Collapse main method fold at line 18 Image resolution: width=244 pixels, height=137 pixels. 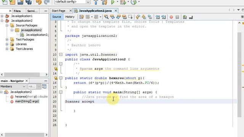(x=61, y=92)
